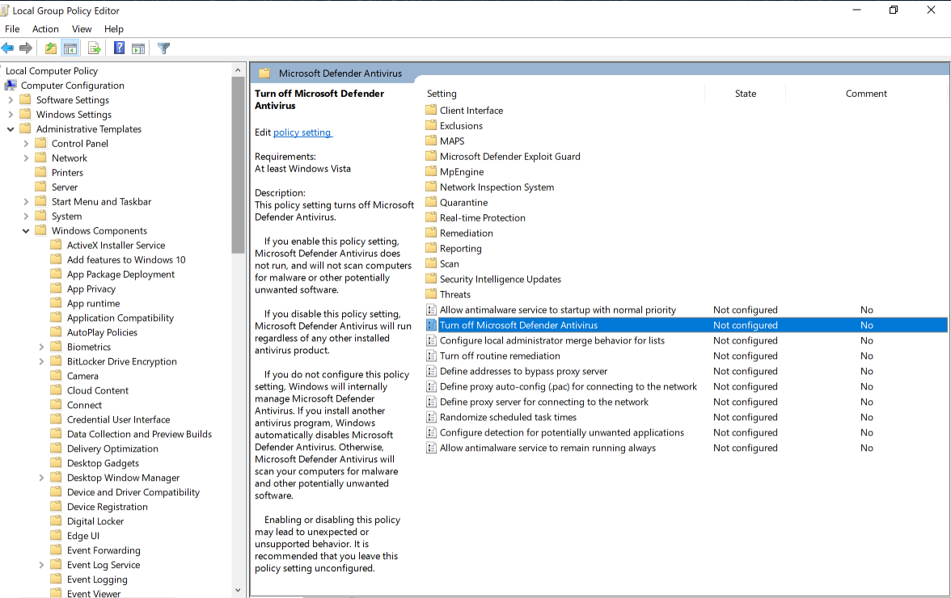Click the Scan folder icon
This screenshot has width=951, height=598.
(431, 263)
